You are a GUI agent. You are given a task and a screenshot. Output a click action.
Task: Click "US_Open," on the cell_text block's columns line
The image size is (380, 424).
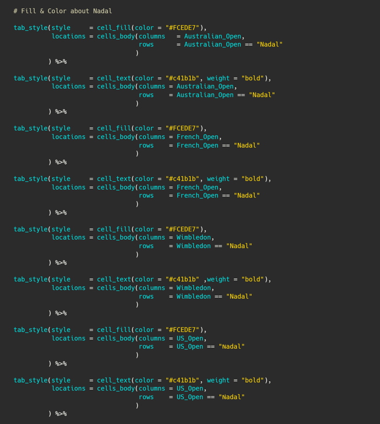tap(192, 388)
